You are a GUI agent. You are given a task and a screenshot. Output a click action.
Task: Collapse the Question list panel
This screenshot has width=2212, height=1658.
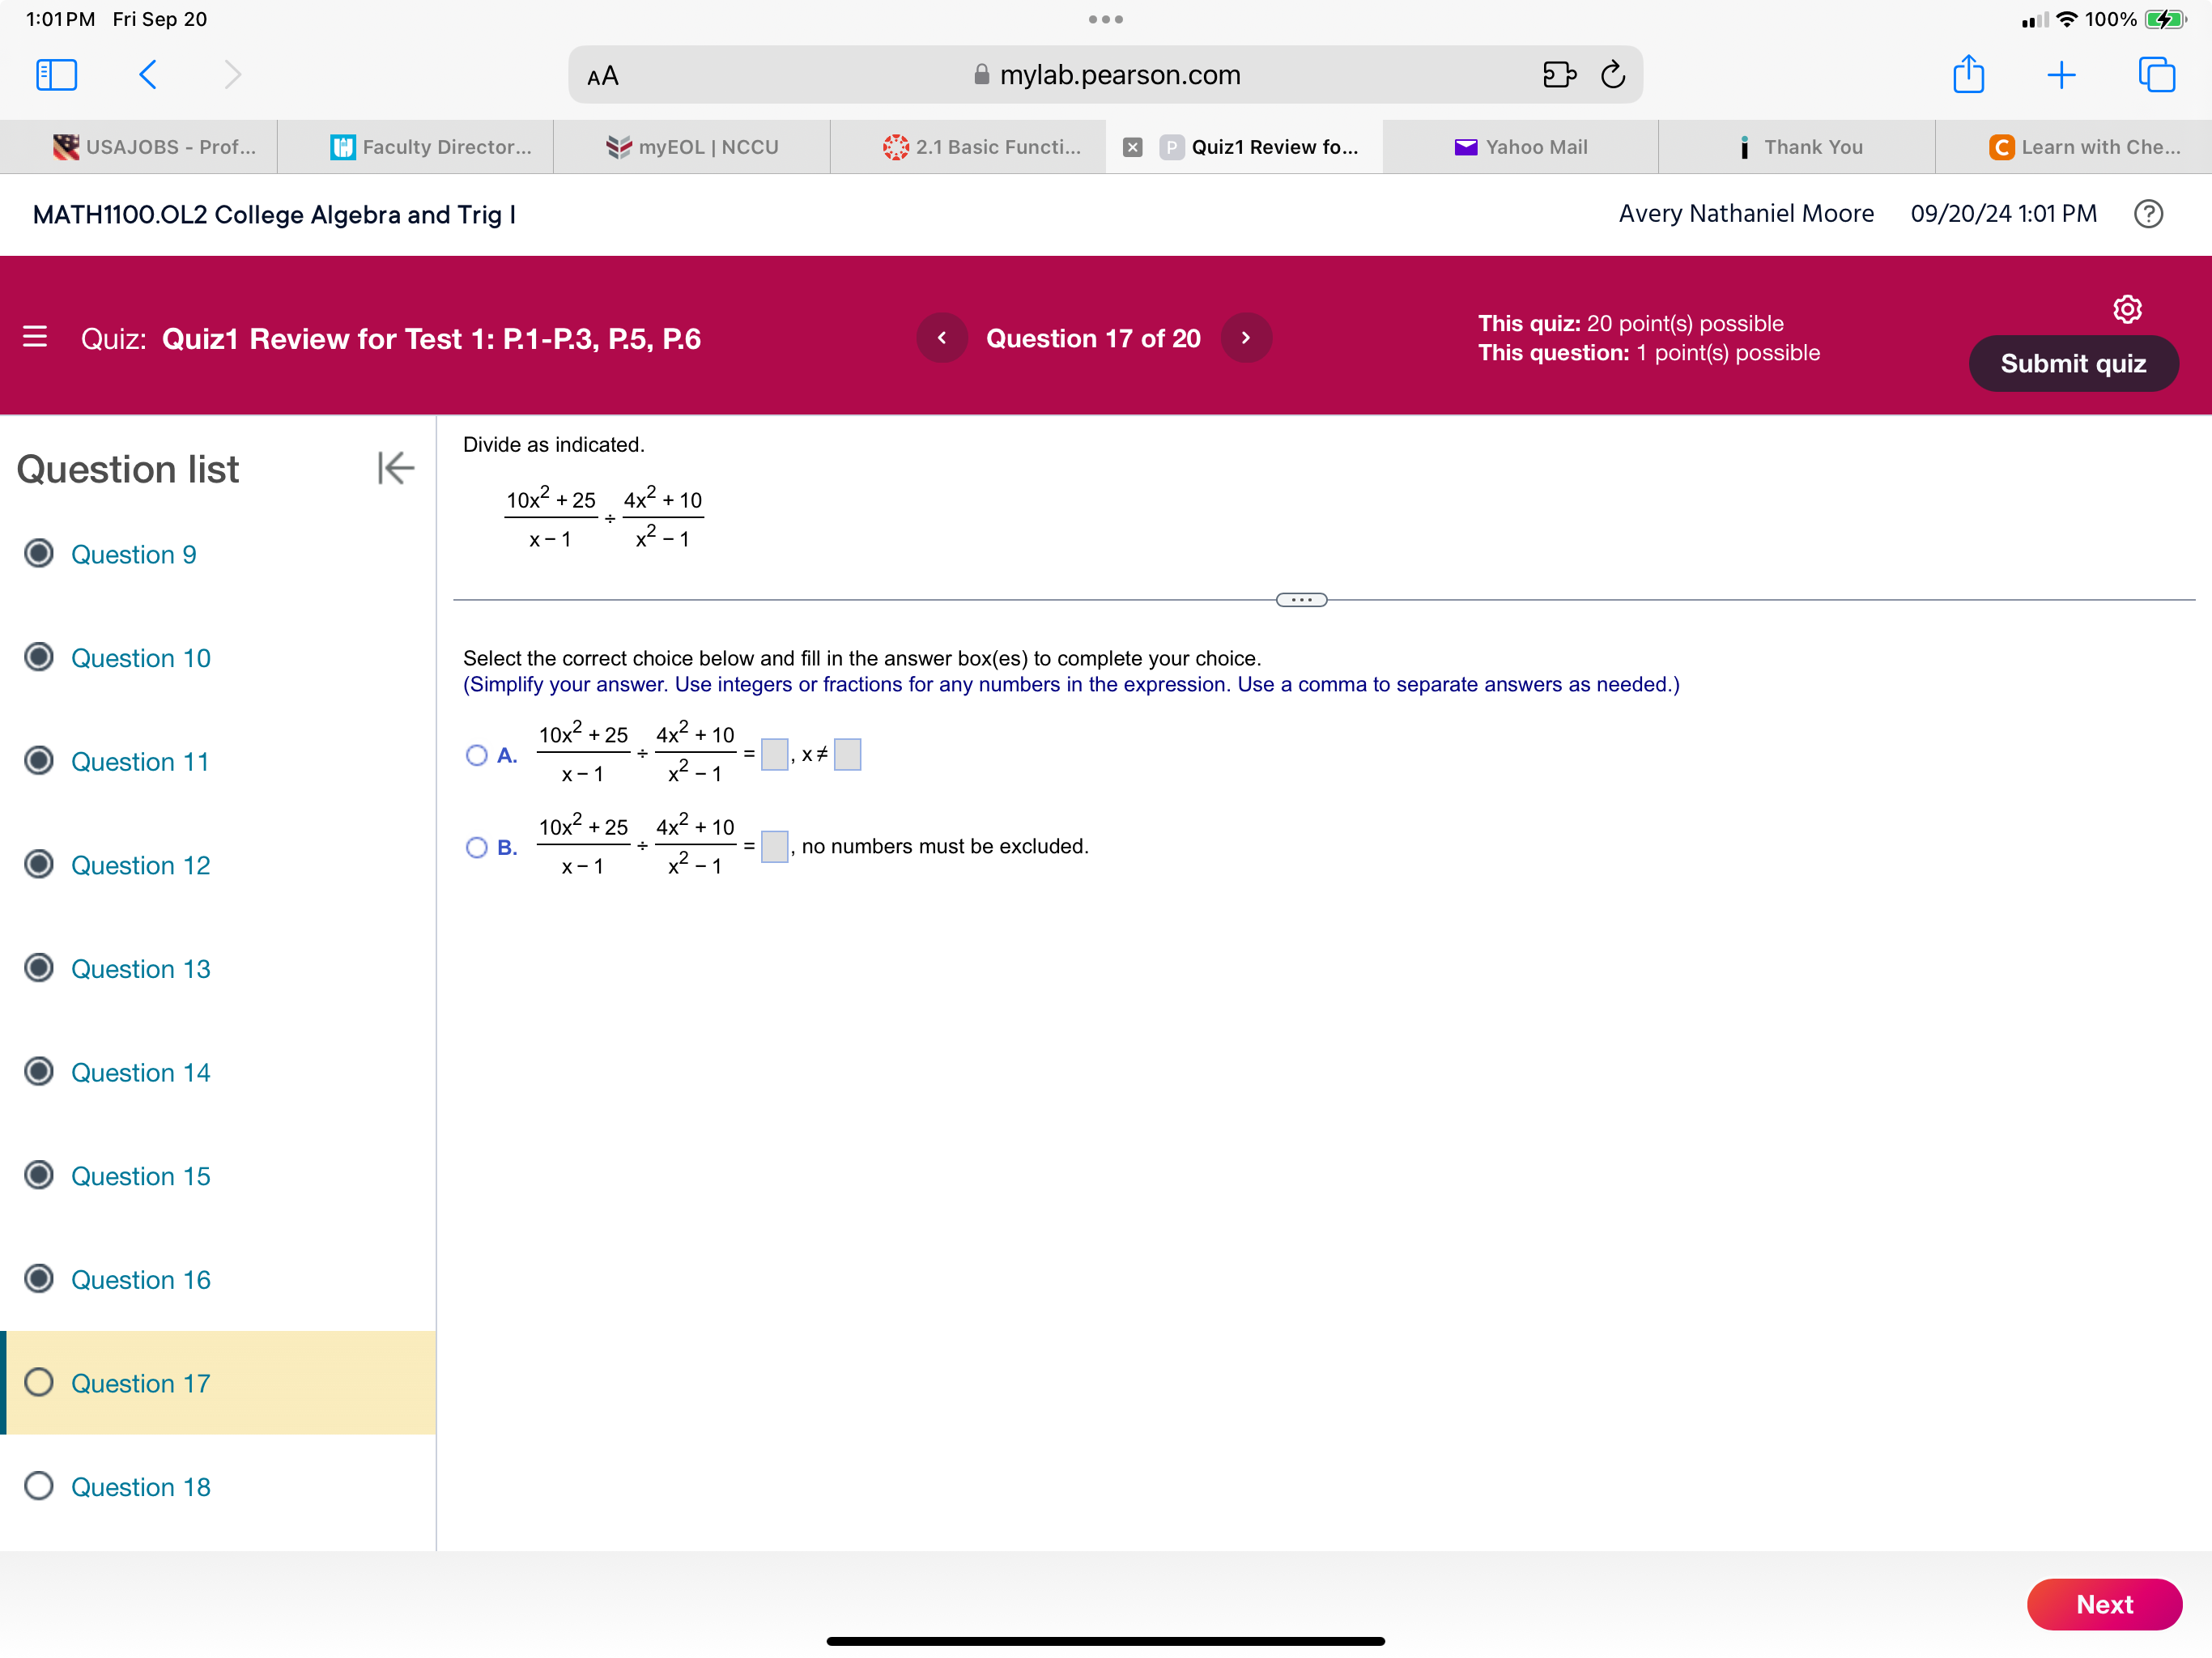[395, 468]
